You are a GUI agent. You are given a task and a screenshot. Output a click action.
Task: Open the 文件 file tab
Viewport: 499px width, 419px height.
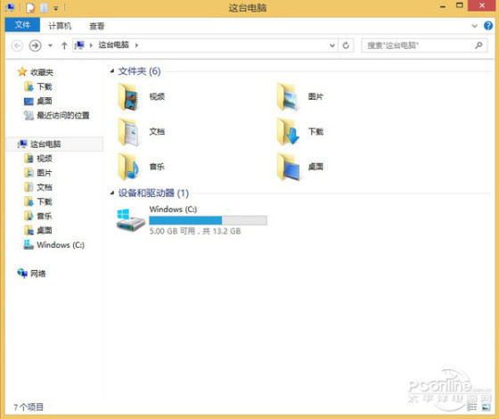tap(22, 25)
